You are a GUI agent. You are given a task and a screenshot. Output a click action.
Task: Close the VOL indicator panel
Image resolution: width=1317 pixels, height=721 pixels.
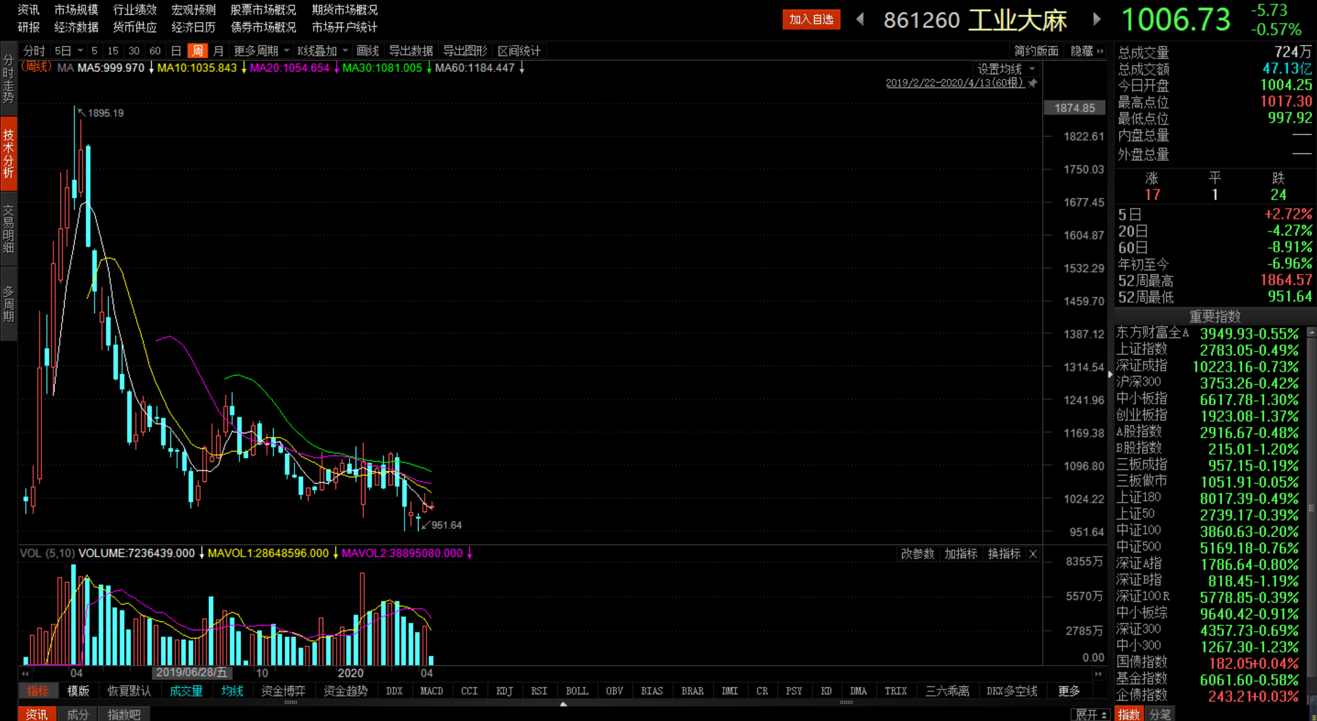click(x=1033, y=554)
